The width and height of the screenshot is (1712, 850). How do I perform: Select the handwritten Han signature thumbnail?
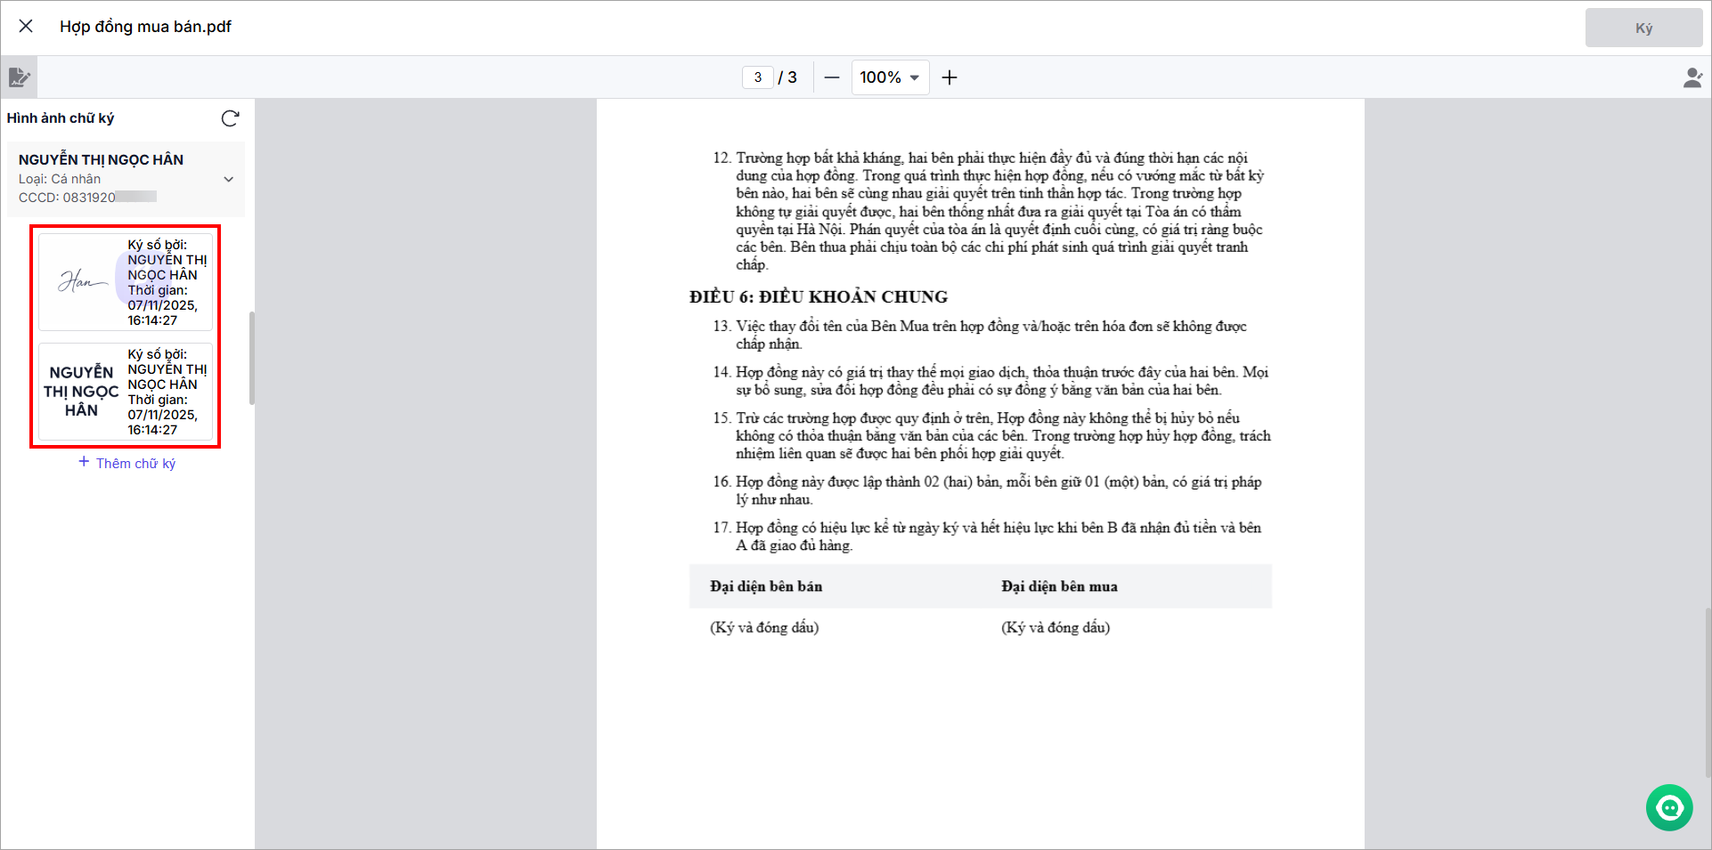[x=126, y=282]
